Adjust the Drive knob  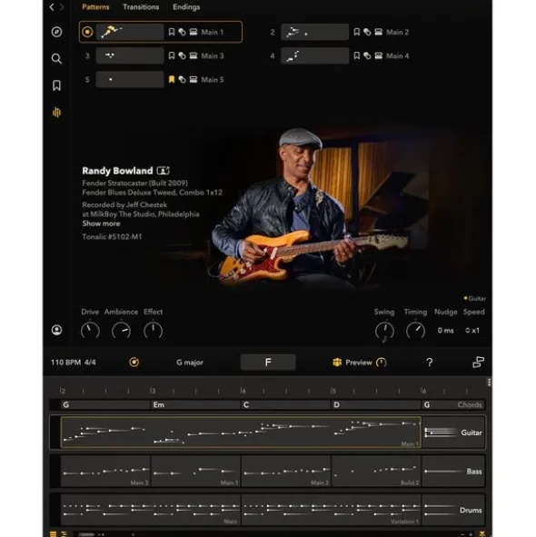click(x=90, y=331)
